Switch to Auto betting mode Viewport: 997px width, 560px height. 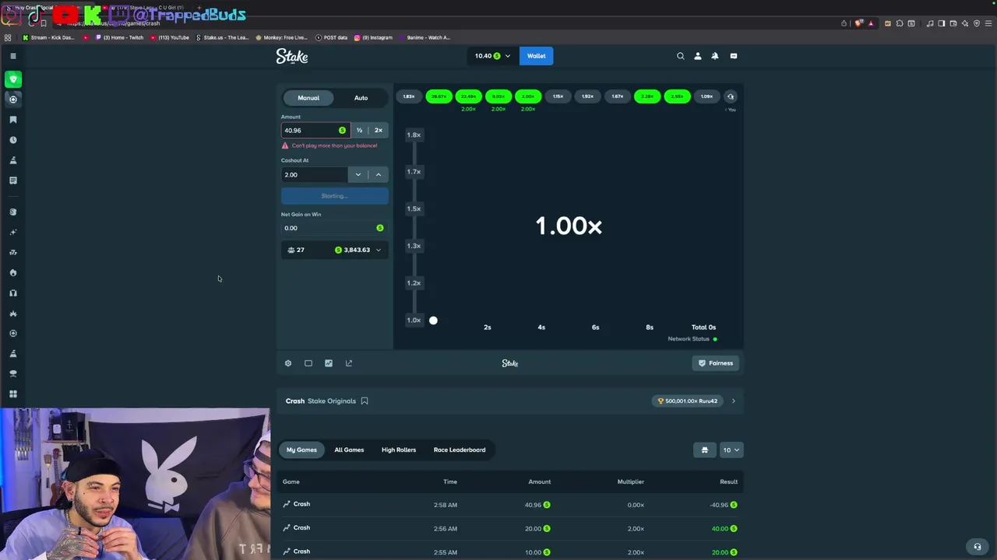click(x=361, y=98)
